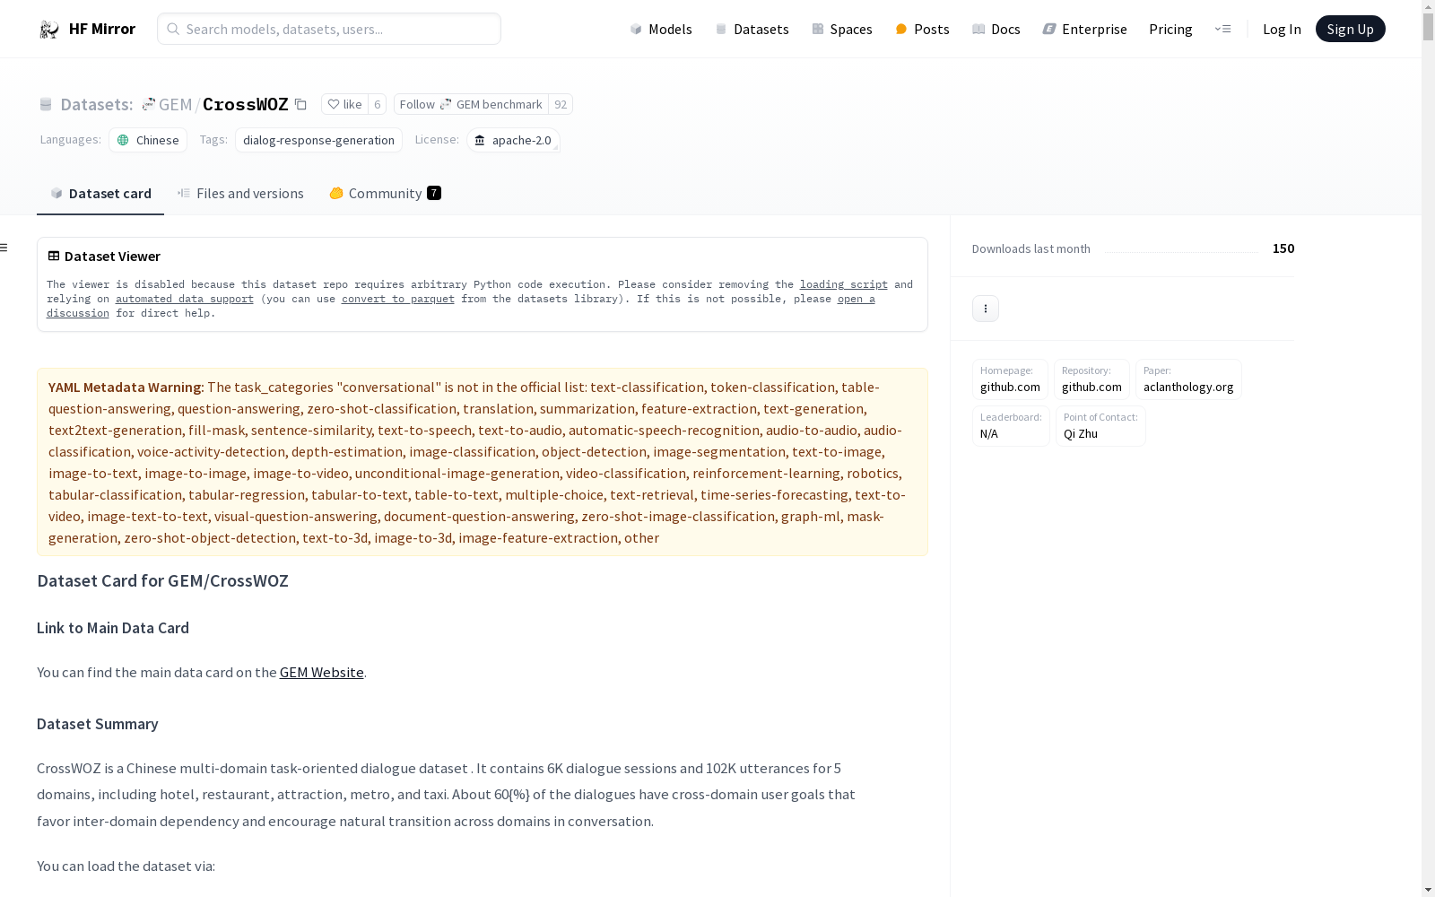Open the Homepage github.com link
Viewport: 1435px width, 897px height.
[x=1010, y=379]
